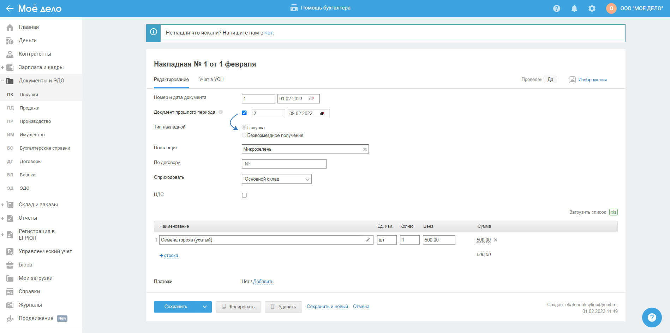The width and height of the screenshot is (670, 333).
Task: Remove the Семена гороха row with X
Action: click(495, 240)
